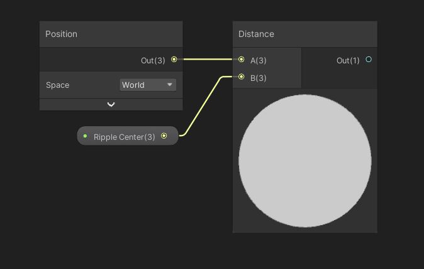Click the arrow on the World dropdown
Screen dimensions: 424x269
(x=170, y=85)
